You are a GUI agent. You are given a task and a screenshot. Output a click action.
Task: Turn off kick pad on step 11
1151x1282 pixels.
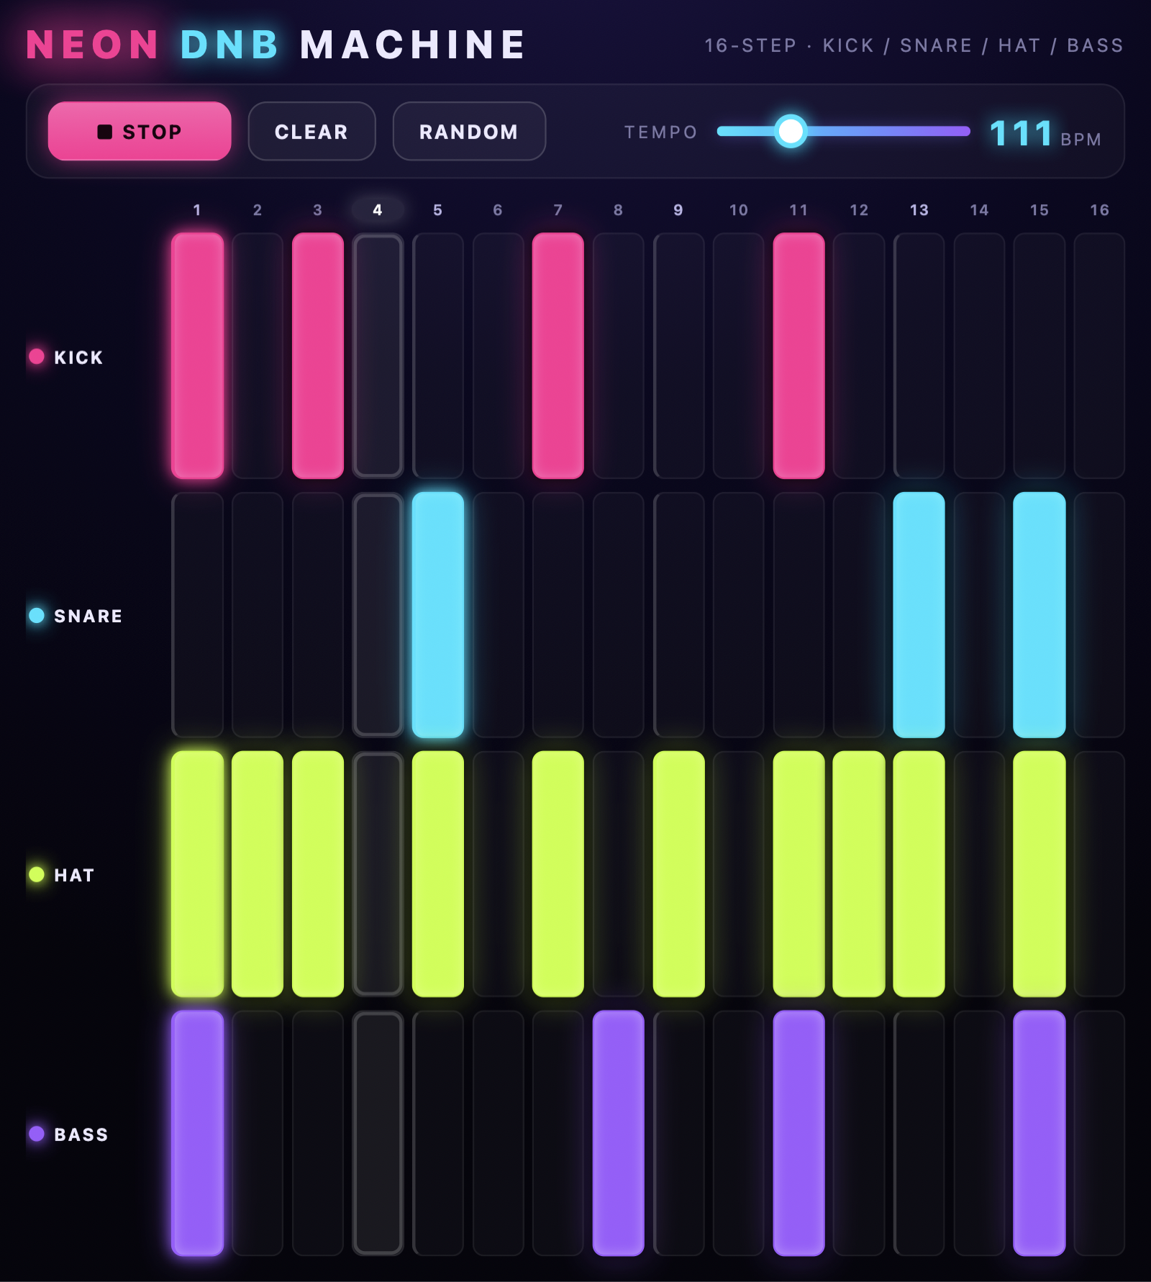pyautogui.click(x=799, y=355)
